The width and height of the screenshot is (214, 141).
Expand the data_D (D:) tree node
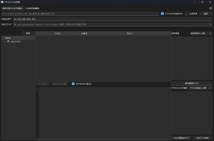(x=4, y=42)
